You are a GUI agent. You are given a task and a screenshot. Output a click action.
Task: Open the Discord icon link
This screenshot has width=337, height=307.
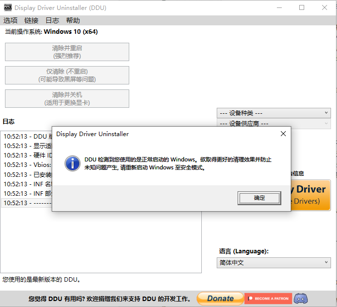pos(301,299)
